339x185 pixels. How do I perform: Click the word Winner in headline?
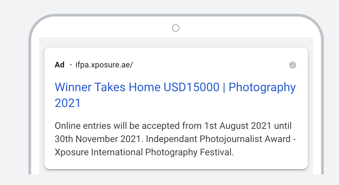[x=73, y=87]
